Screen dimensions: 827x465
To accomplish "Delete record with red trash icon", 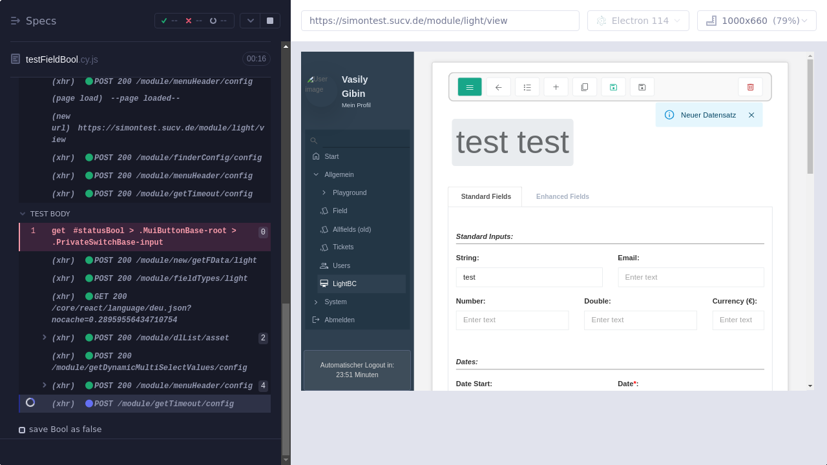I will point(750,87).
